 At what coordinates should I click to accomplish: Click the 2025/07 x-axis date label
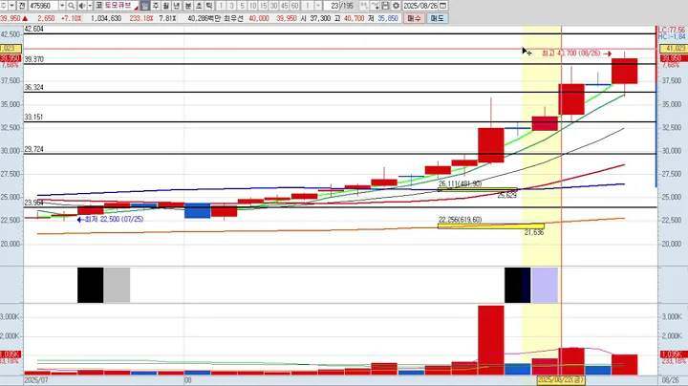coord(36,380)
